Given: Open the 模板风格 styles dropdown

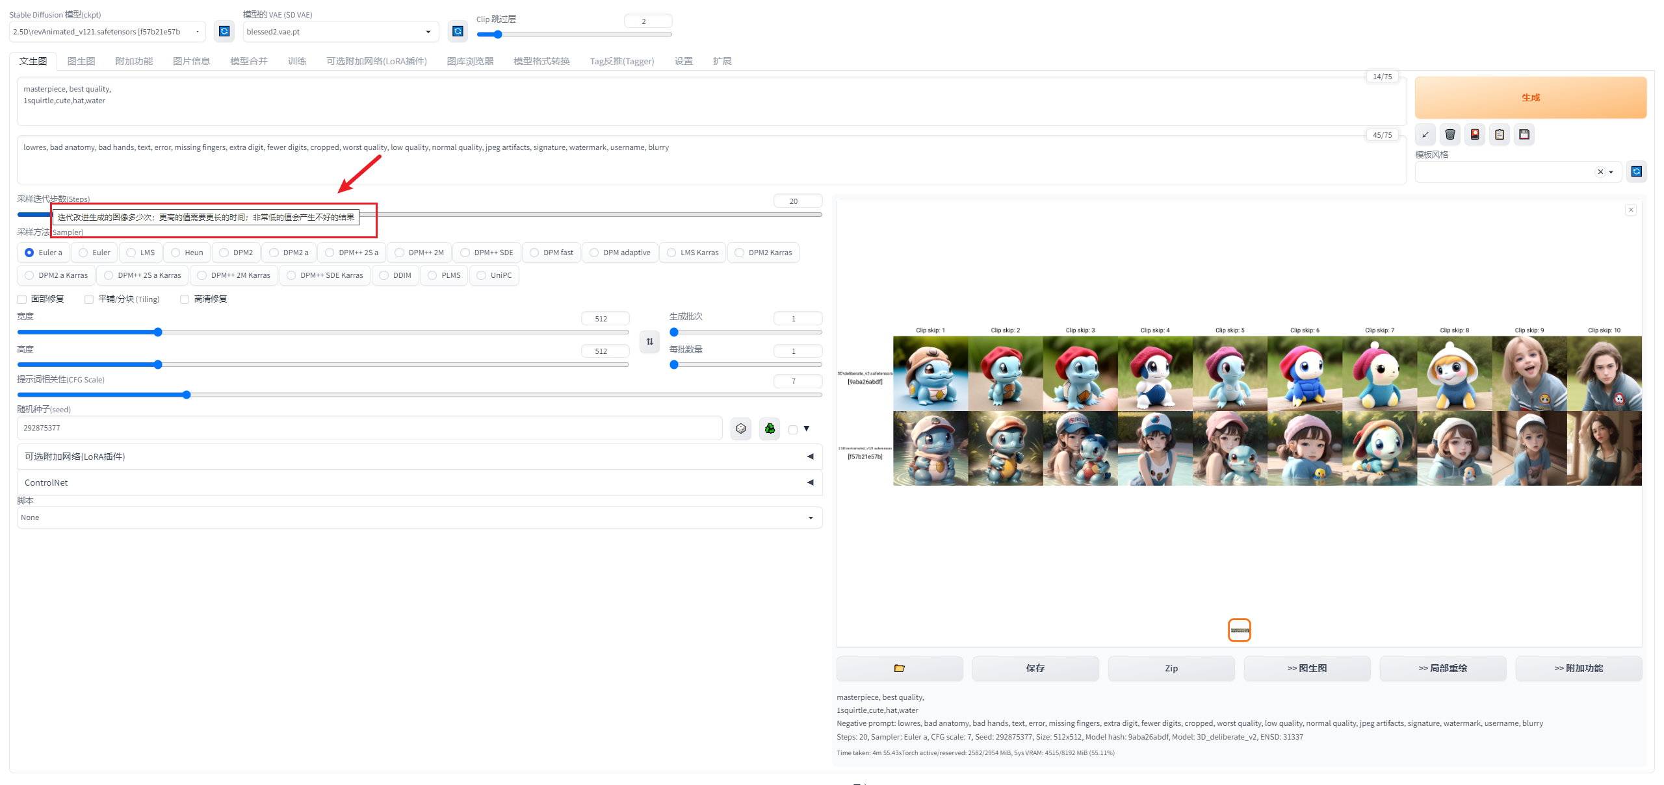Looking at the screenshot, I should (1518, 172).
